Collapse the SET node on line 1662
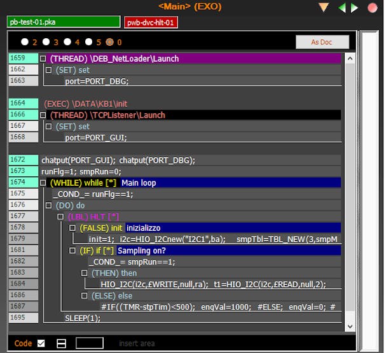 pos(49,70)
